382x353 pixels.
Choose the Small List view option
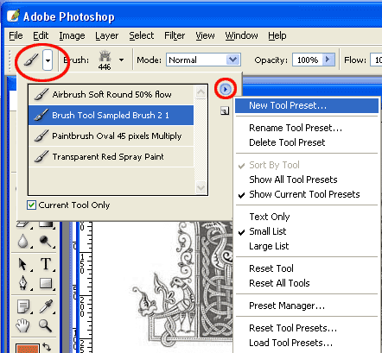point(268,231)
